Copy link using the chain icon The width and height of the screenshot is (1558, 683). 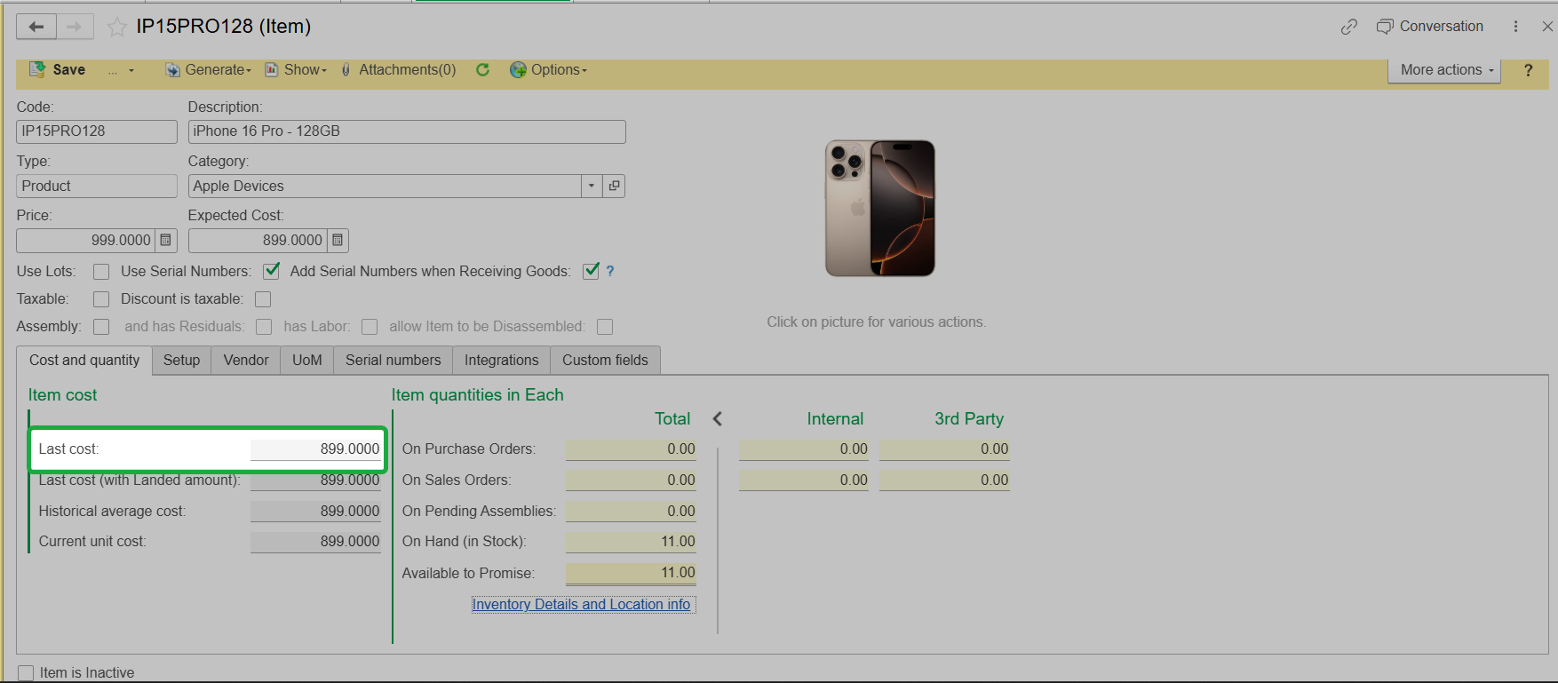(1349, 27)
